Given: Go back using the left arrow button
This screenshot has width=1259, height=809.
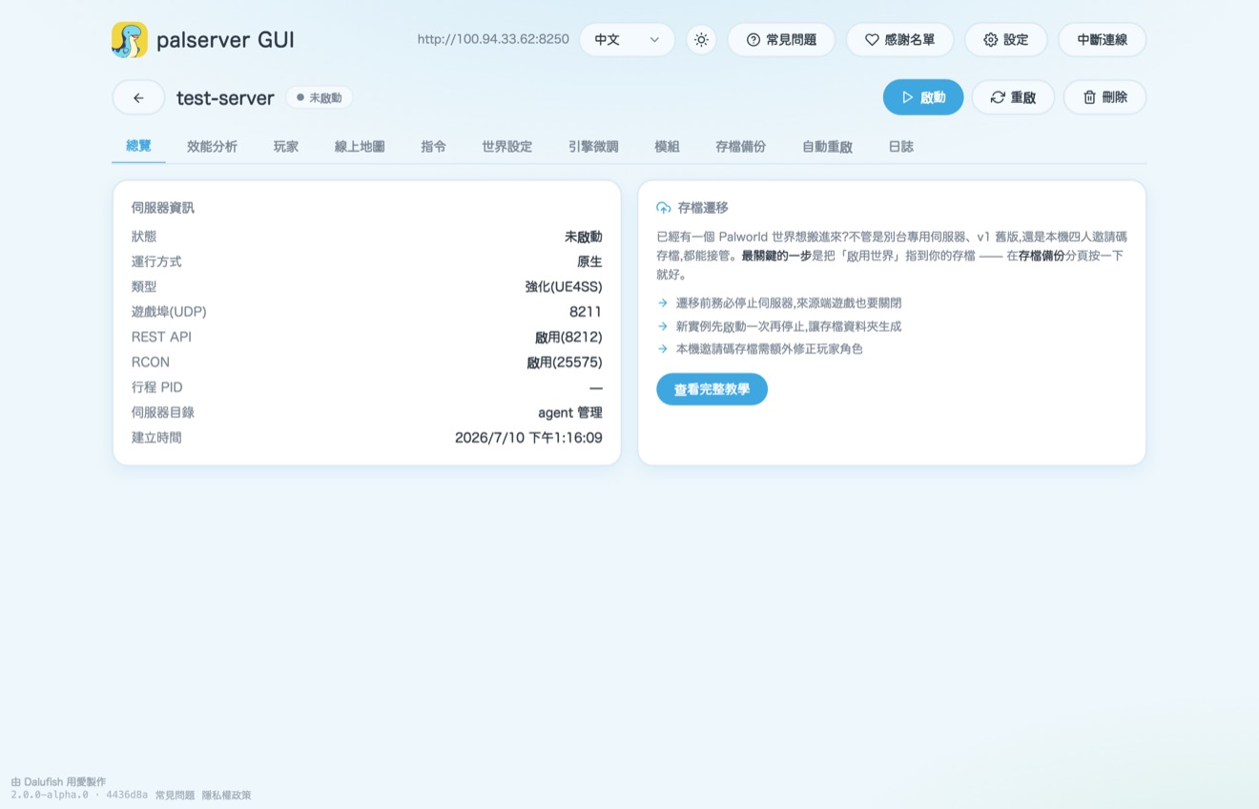Looking at the screenshot, I should 138,97.
